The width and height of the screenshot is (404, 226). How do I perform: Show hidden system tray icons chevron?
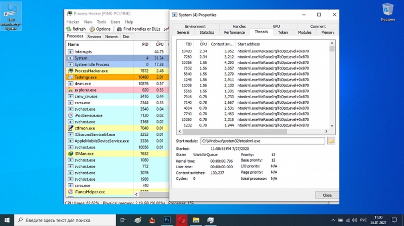pos(333,220)
